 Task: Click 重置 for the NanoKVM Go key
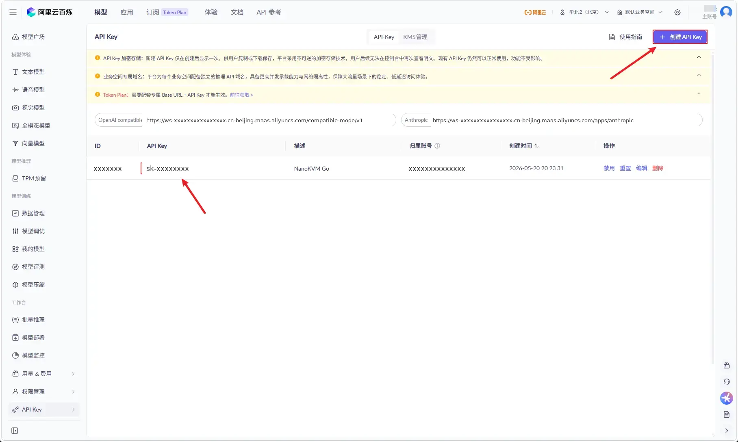click(625, 168)
